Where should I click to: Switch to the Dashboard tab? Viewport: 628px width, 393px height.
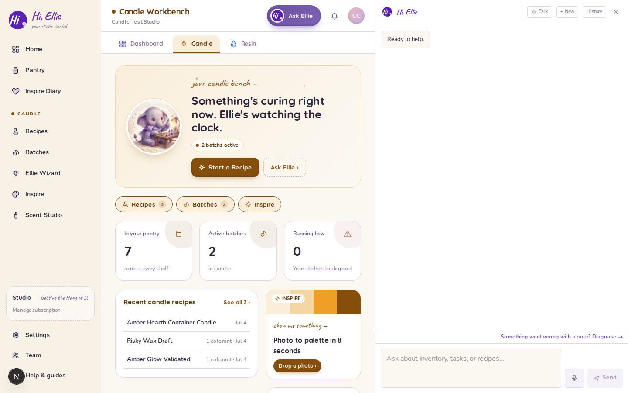pyautogui.click(x=141, y=44)
